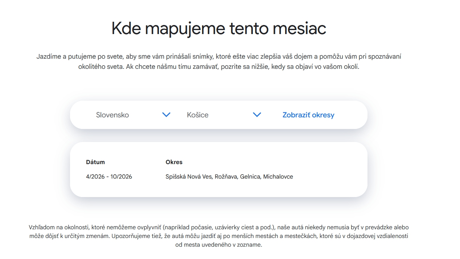Click the chevron arrow next to Slovensko
This screenshot has width=460, height=259.
pyautogui.click(x=166, y=115)
